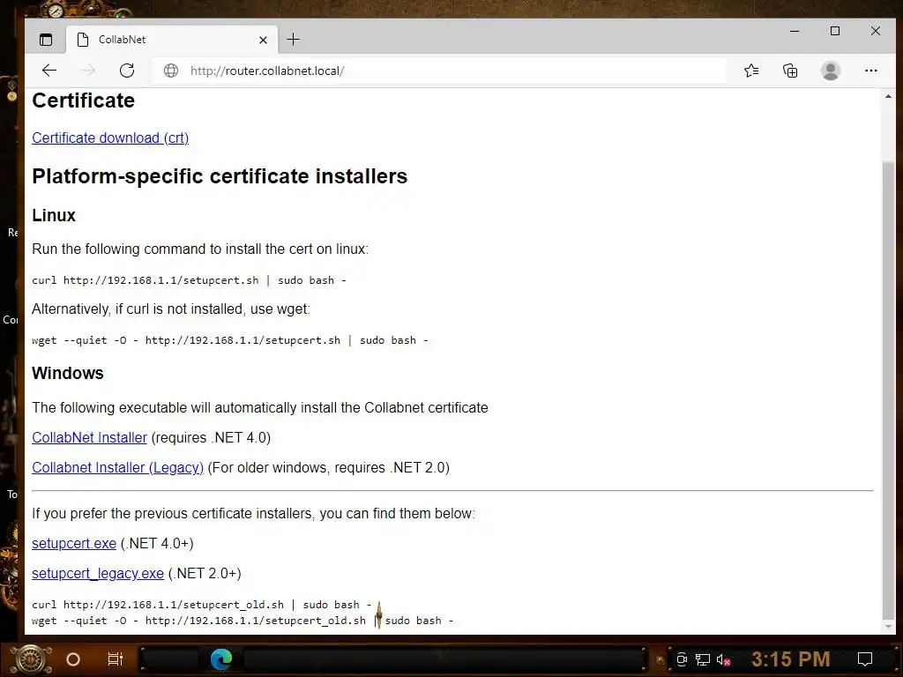The image size is (903, 677).
Task: Open the Collections icon
Action: [790, 71]
